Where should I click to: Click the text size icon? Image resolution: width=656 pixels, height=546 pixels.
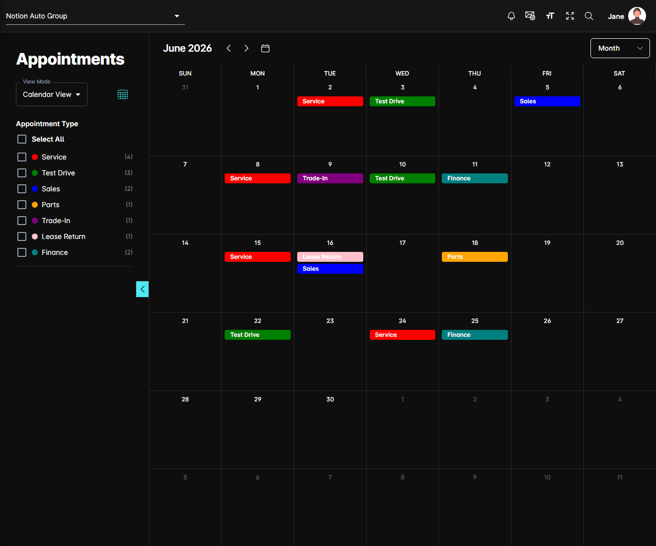[550, 16]
